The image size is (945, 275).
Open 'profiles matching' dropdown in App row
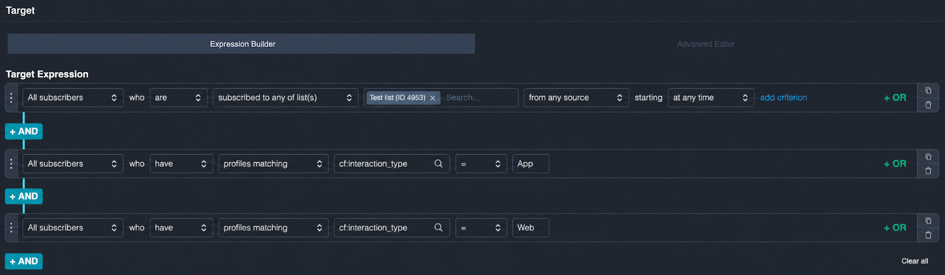pyautogui.click(x=273, y=164)
